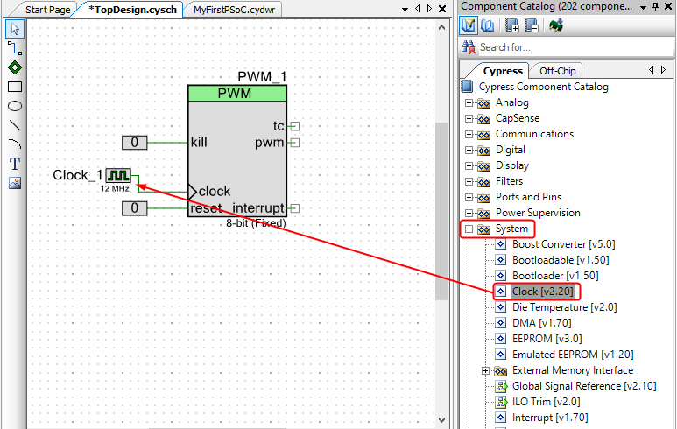Expand the External Memory Interface folder
Image resolution: width=677 pixels, height=429 pixels.
(486, 370)
